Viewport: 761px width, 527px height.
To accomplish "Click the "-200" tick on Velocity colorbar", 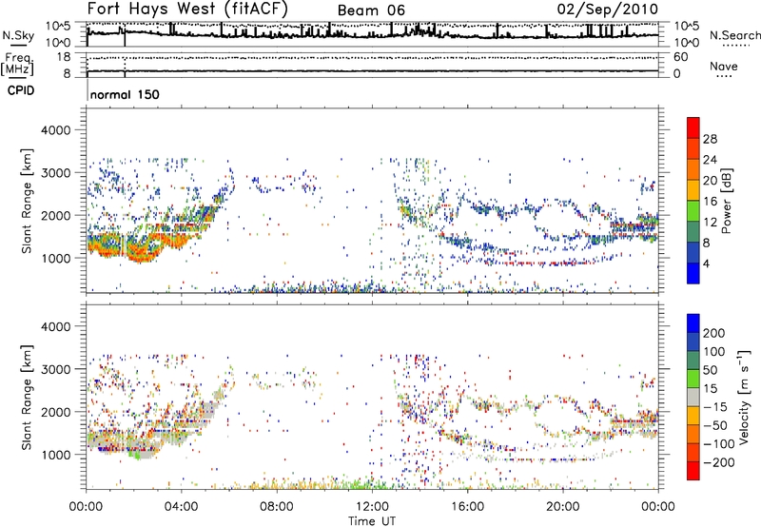I will (x=719, y=462).
